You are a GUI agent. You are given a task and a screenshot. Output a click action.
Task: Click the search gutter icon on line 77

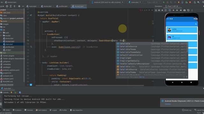click(31, 47)
